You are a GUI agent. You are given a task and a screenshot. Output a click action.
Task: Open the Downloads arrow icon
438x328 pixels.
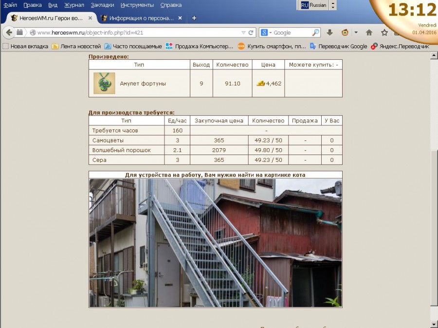(329, 33)
